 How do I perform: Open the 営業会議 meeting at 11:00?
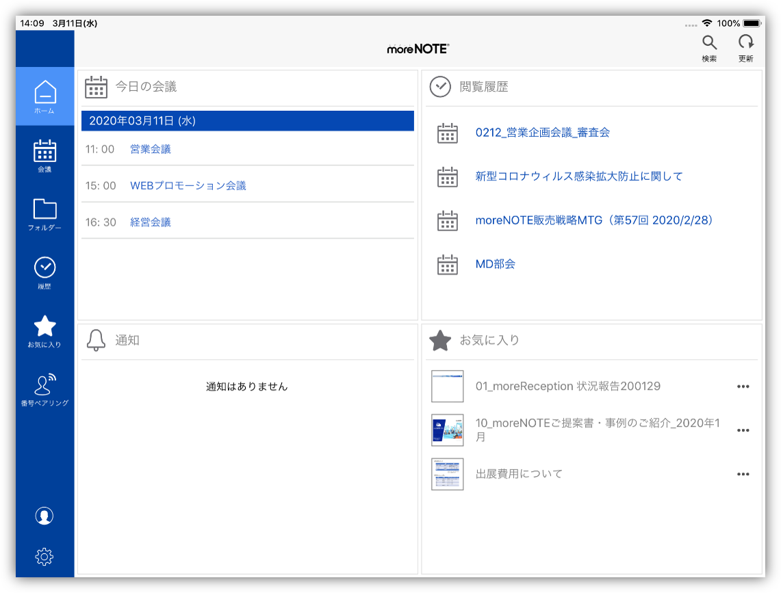[150, 149]
